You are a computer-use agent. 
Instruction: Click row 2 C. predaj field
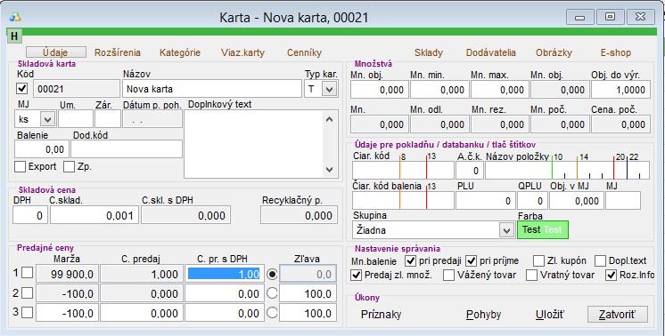(142, 293)
